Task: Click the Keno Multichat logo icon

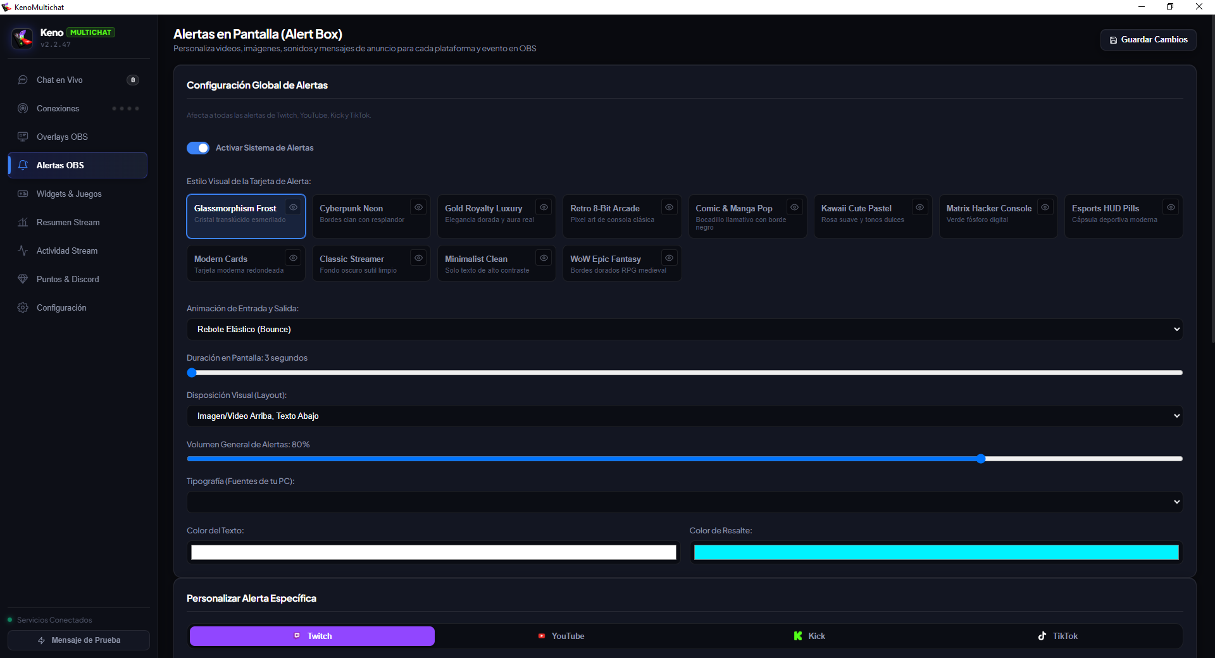Action: click(x=23, y=38)
